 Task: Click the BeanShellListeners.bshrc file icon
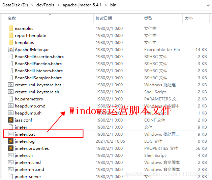[x=11, y=71]
